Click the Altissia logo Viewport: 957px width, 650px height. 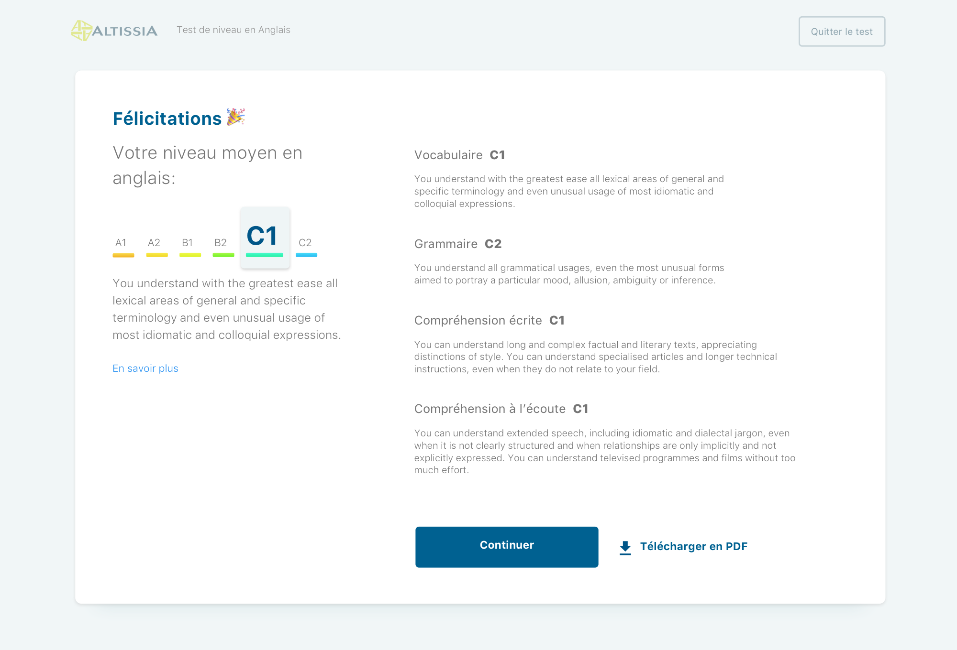click(x=114, y=31)
